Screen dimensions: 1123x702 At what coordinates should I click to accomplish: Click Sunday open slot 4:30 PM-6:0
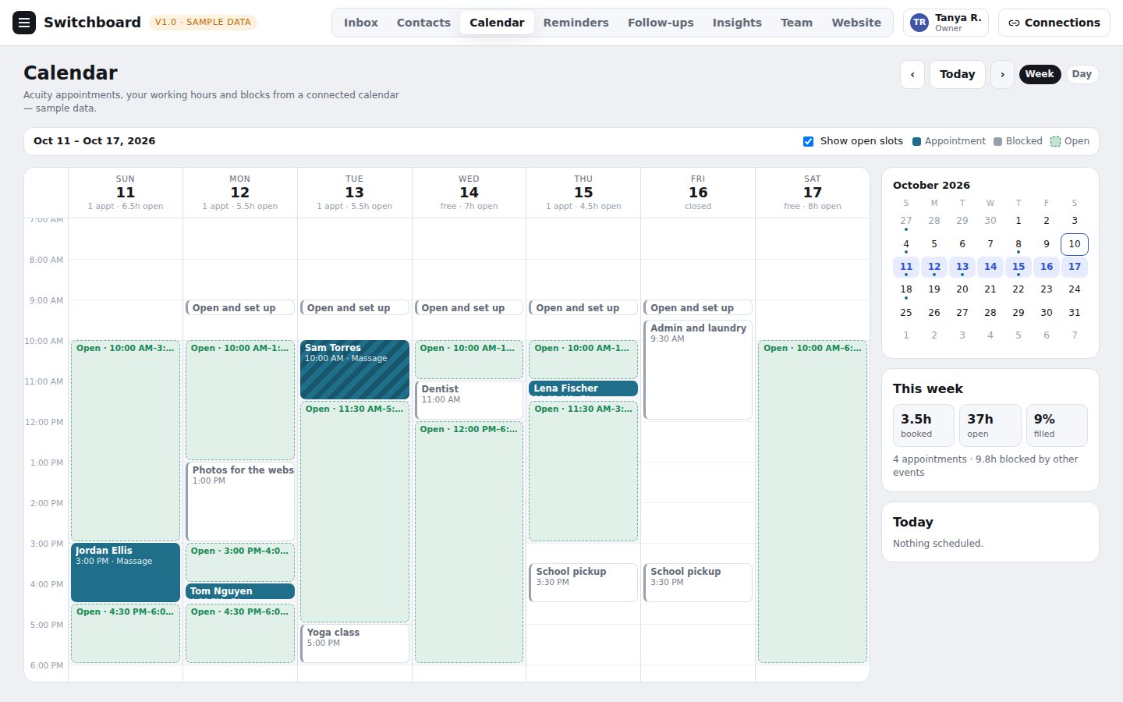click(126, 633)
